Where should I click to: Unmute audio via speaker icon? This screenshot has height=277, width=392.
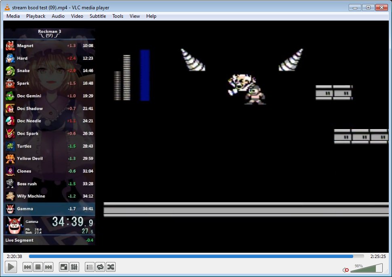click(346, 270)
